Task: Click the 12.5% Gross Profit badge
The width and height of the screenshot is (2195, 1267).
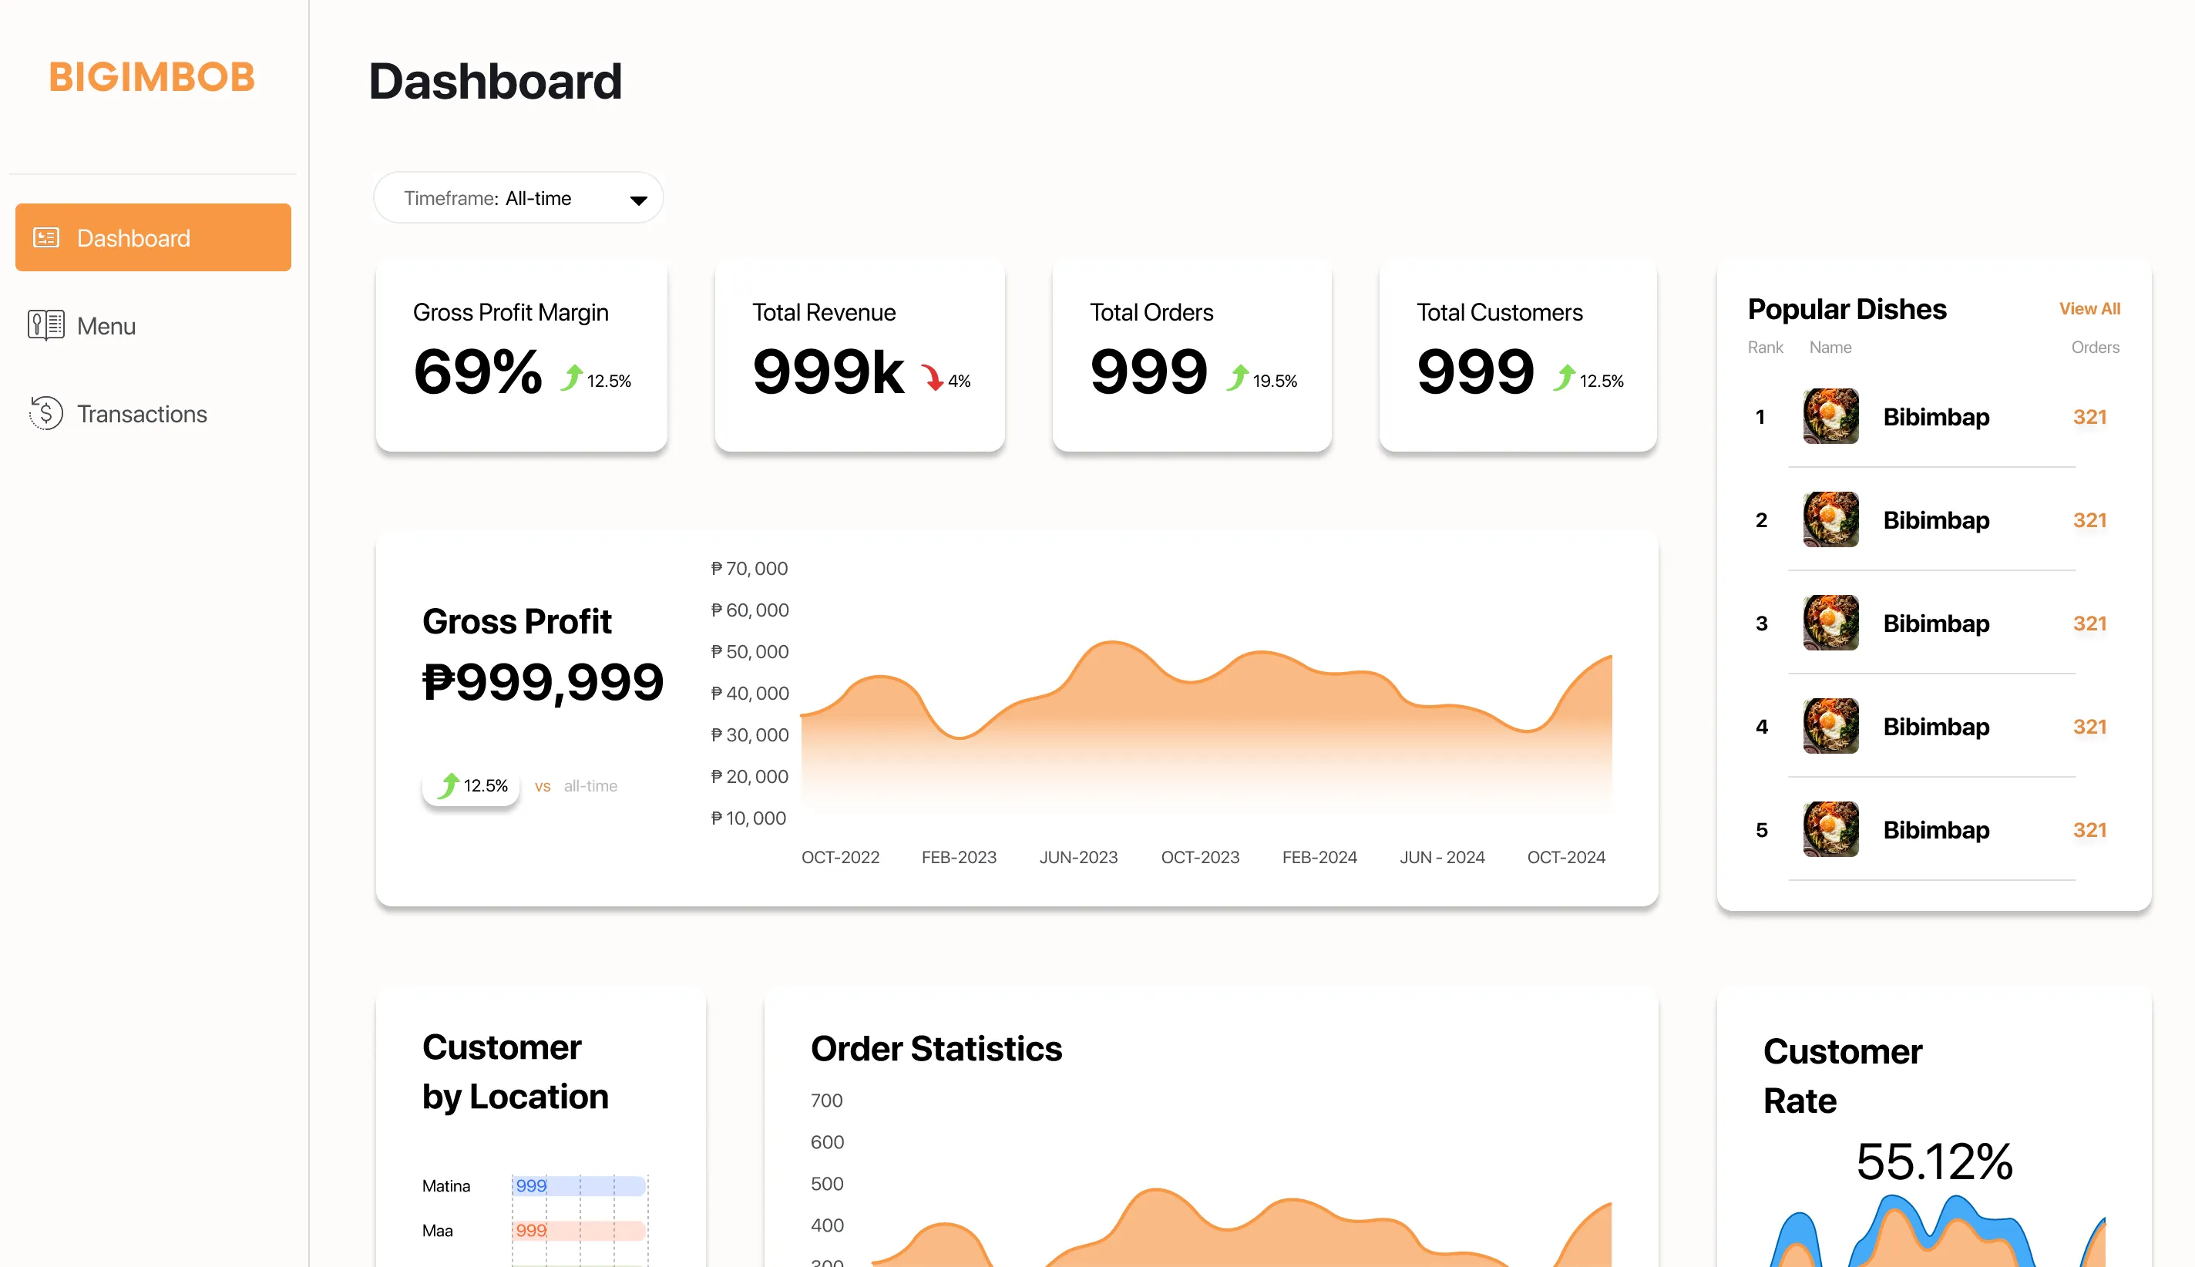Action: [472, 786]
